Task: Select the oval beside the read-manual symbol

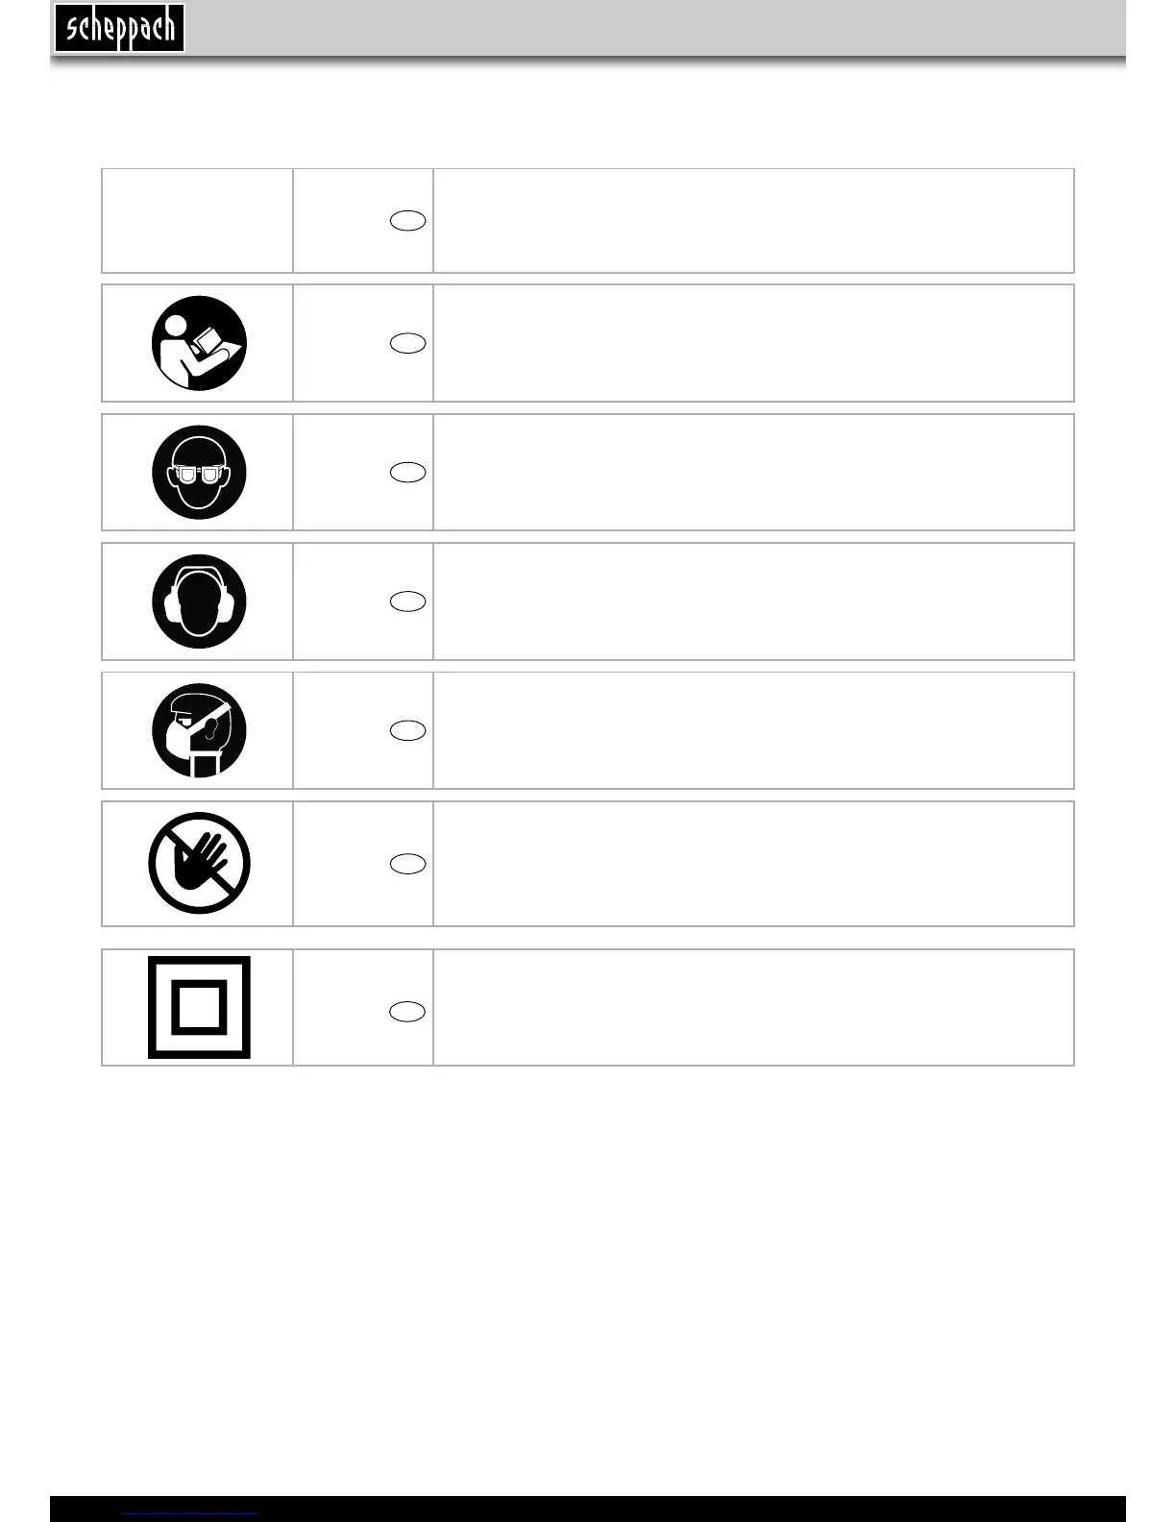Action: pyautogui.click(x=407, y=343)
